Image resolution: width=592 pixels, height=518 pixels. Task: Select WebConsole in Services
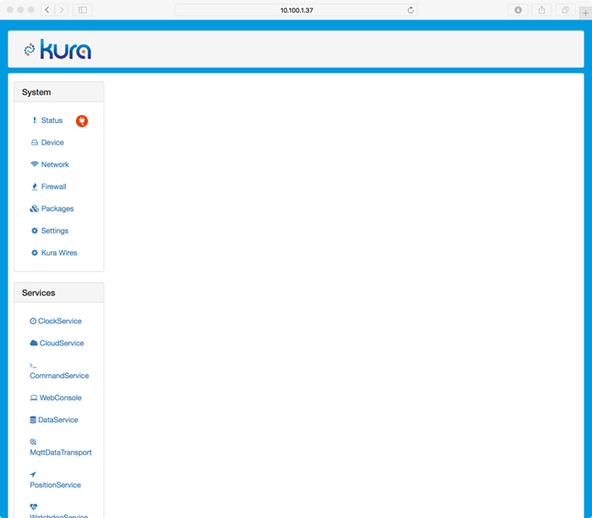click(x=60, y=398)
